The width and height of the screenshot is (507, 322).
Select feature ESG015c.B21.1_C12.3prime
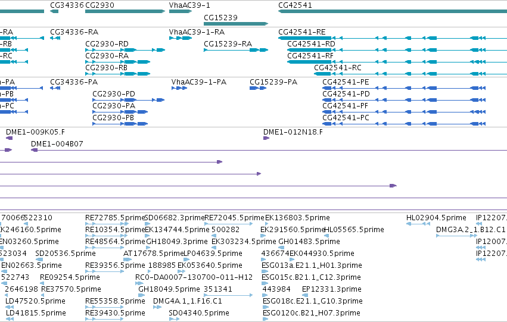click(311, 277)
